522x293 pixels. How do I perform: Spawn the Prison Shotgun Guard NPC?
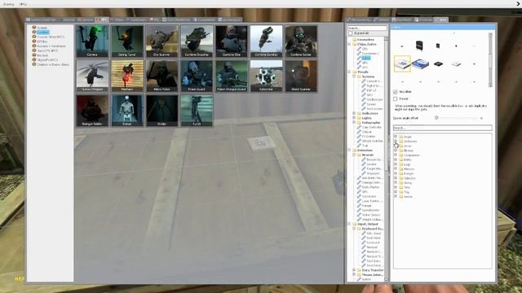coord(232,76)
